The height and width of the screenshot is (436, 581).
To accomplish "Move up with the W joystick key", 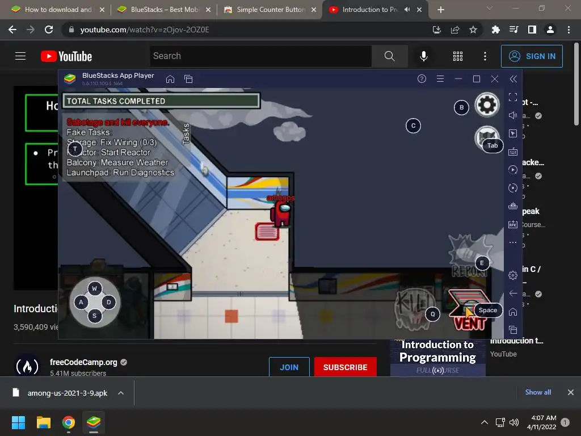I will 95,288.
